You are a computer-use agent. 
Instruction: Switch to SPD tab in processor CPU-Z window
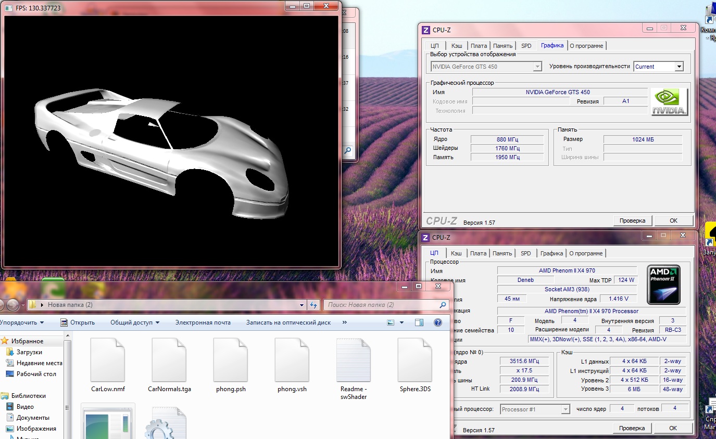pos(526,253)
